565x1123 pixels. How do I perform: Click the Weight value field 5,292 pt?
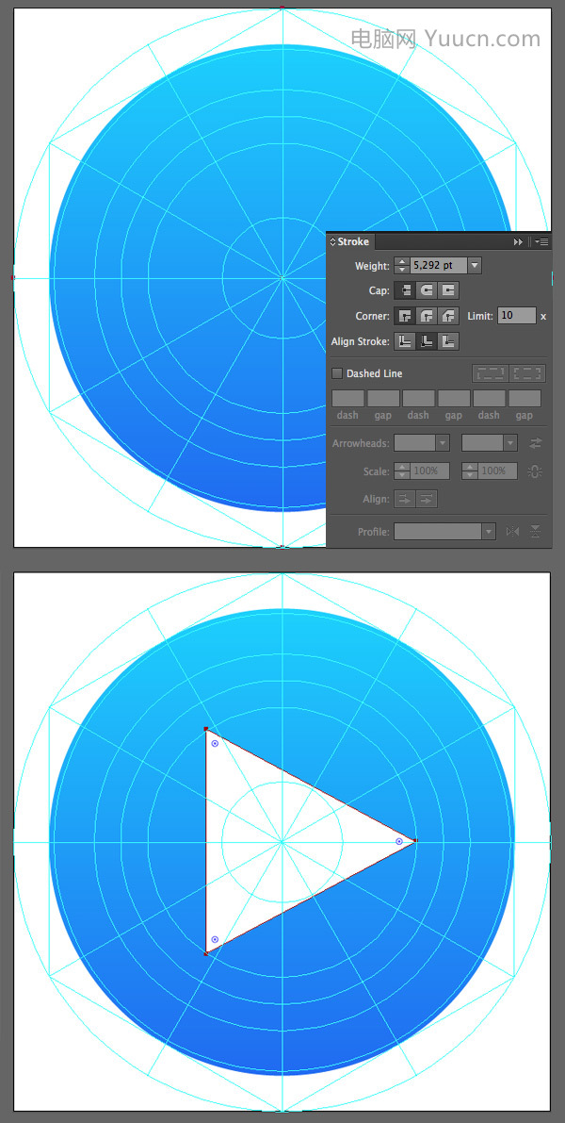[x=438, y=266]
